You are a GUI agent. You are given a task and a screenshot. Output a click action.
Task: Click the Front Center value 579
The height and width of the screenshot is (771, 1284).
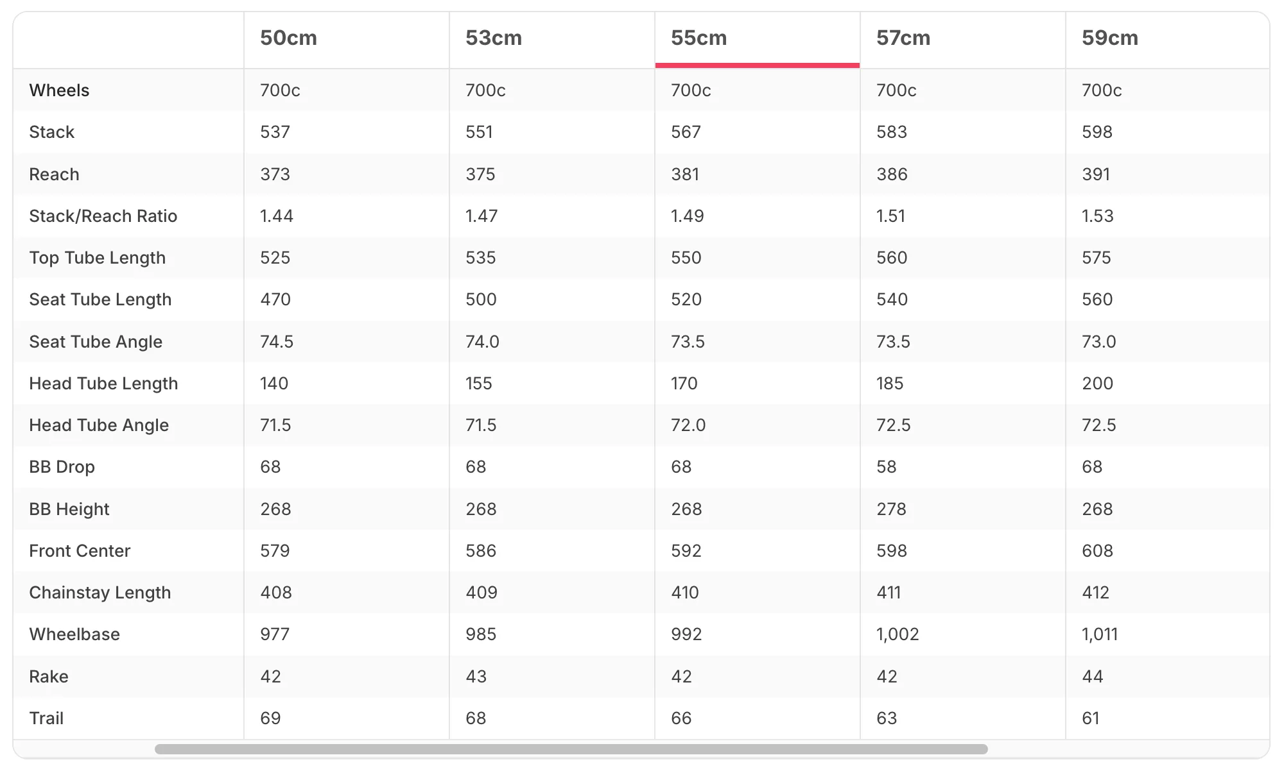[x=275, y=551]
